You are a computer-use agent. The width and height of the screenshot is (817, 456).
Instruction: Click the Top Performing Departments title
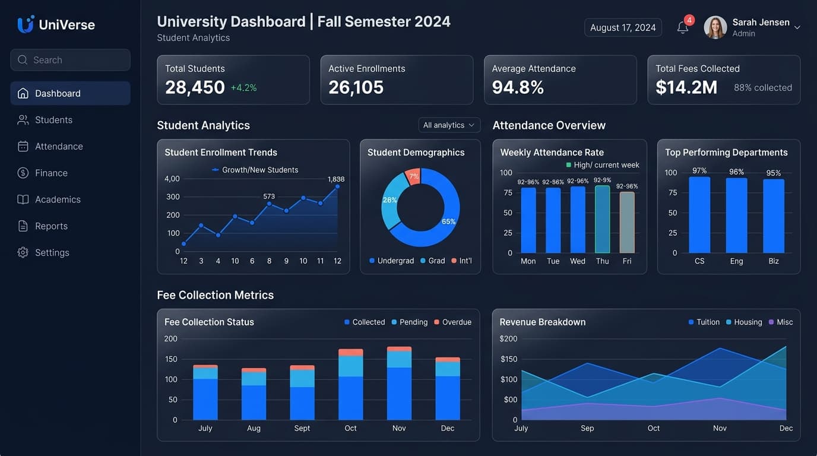pyautogui.click(x=726, y=153)
